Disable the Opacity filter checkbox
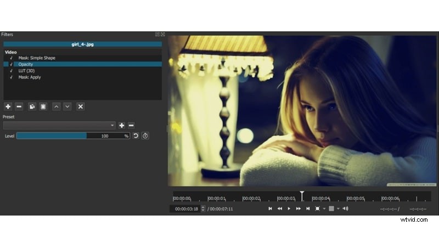The height and width of the screenshot is (225, 439). [x=11, y=64]
